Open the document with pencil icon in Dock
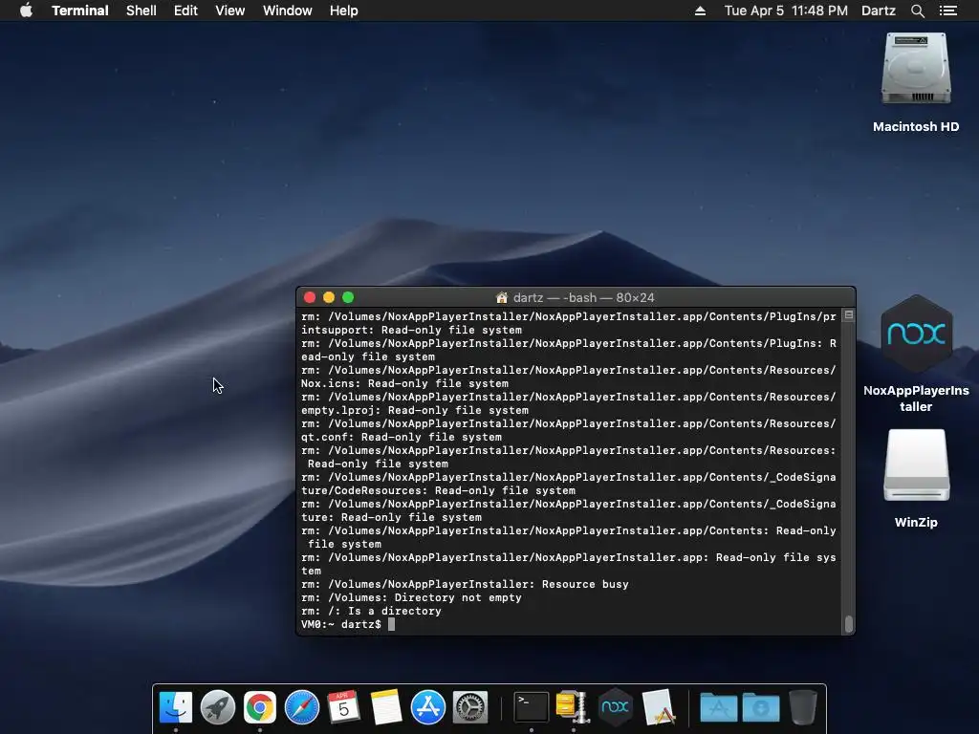979x734 pixels. (658, 706)
